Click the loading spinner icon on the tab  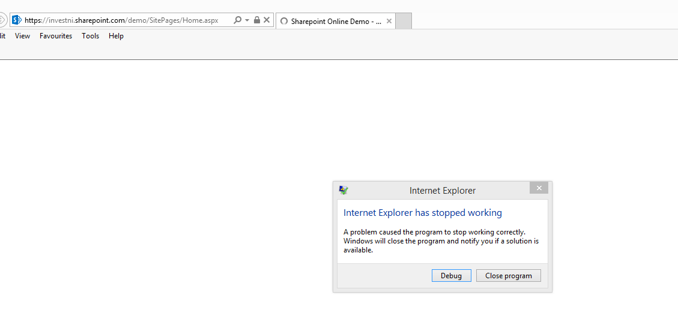(284, 21)
